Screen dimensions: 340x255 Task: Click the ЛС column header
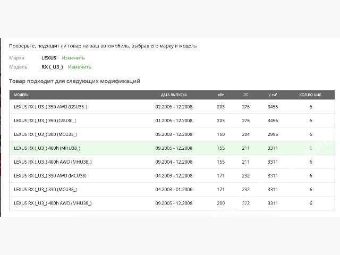click(245, 95)
